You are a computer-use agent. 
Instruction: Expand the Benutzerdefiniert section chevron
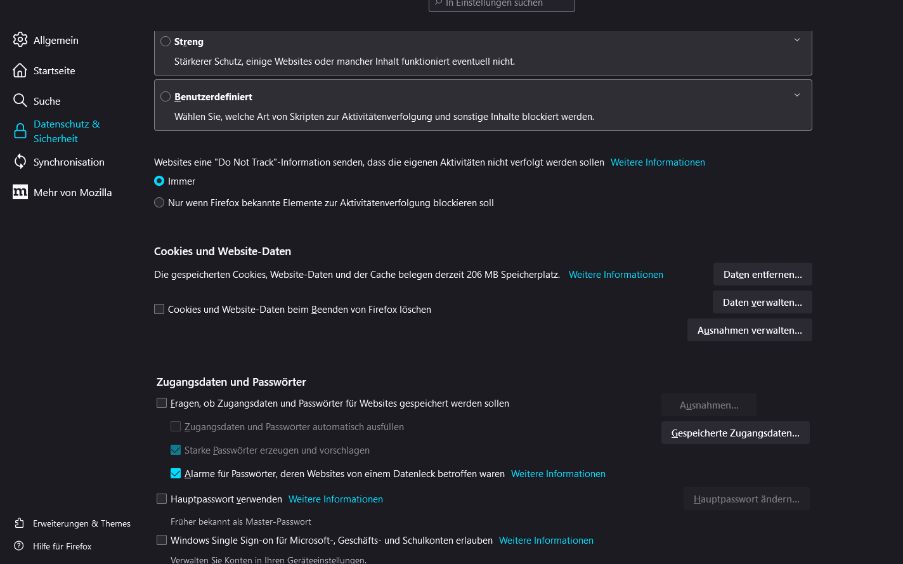797,95
